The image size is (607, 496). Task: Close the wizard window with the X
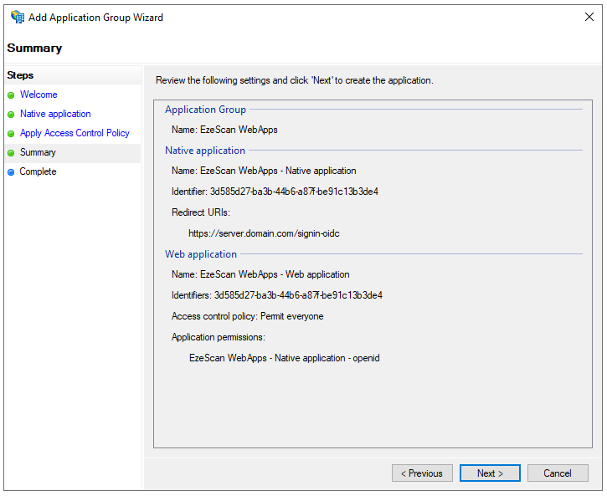[x=587, y=18]
